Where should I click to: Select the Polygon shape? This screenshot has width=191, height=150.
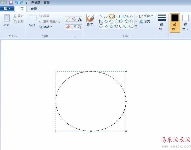(x=126, y=16)
